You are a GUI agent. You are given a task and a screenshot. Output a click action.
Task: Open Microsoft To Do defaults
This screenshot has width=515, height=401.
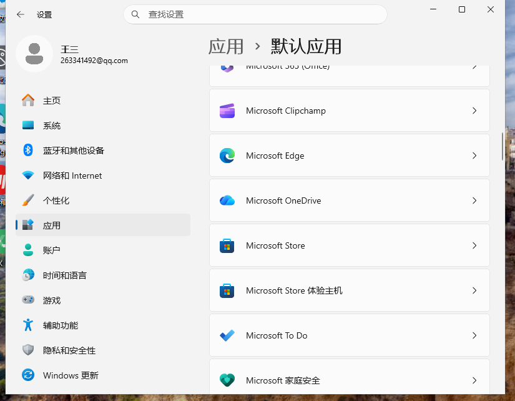(x=350, y=335)
